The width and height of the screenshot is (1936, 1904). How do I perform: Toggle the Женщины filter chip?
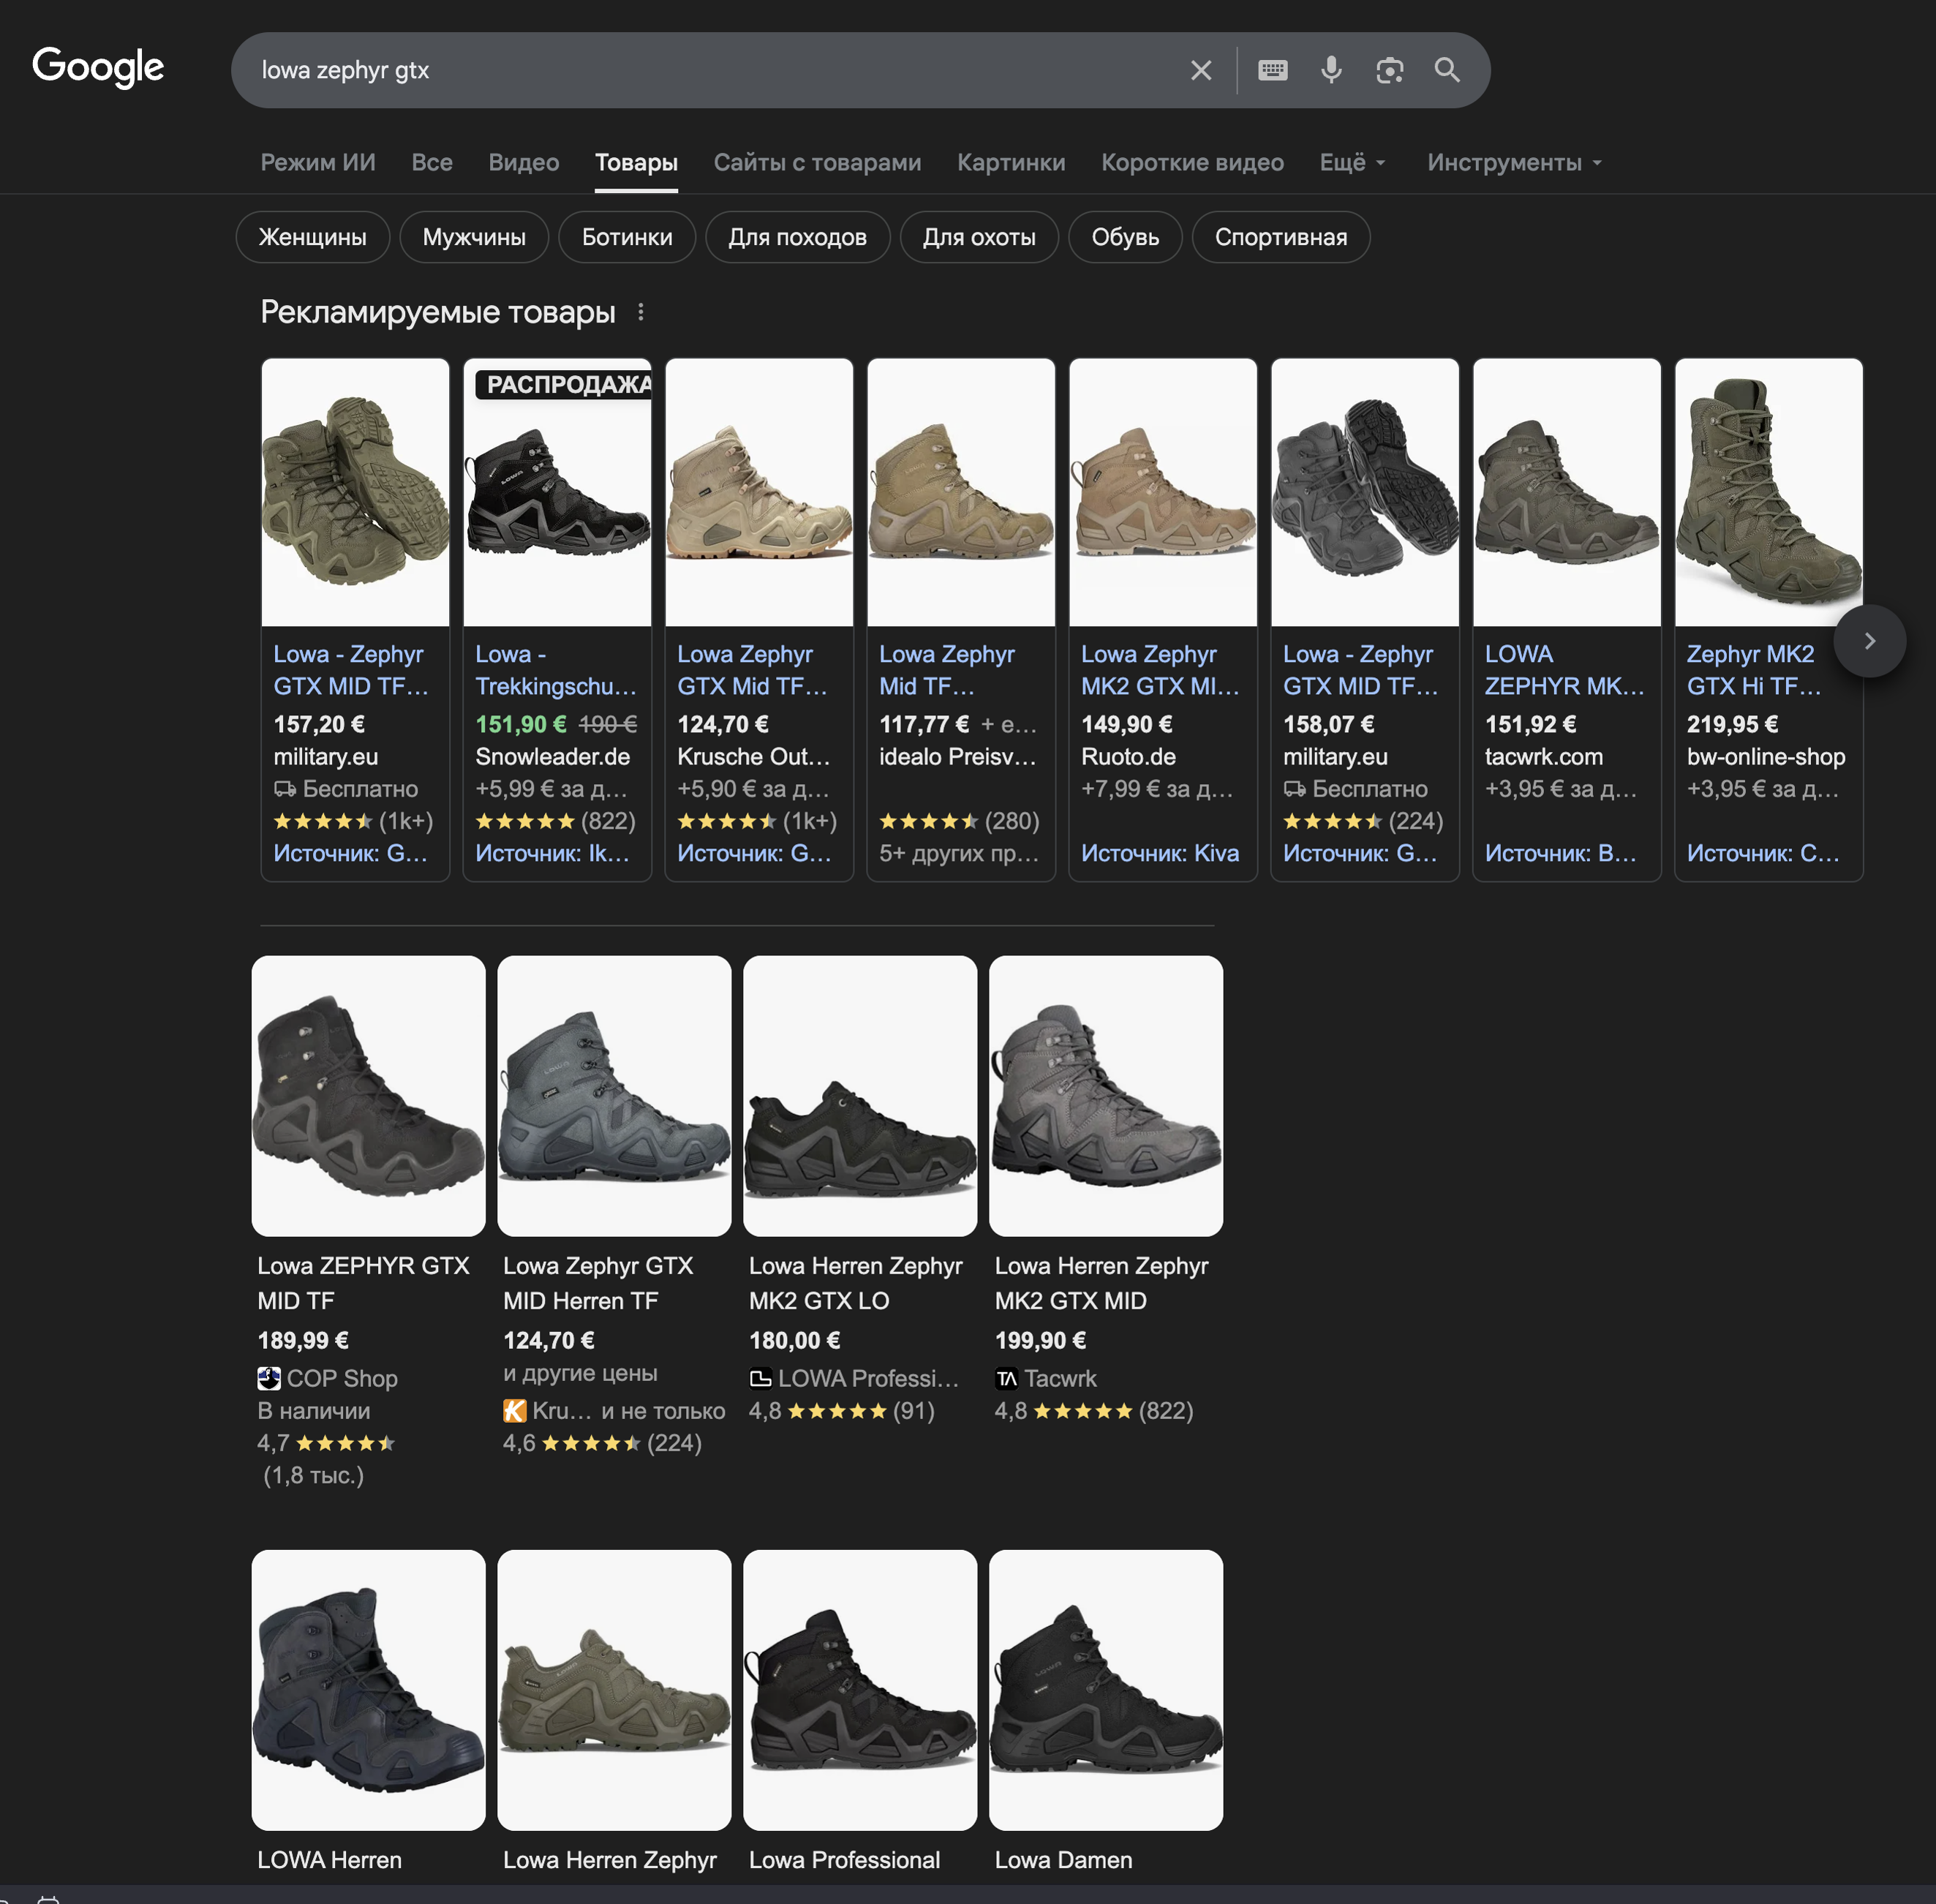[x=312, y=237]
